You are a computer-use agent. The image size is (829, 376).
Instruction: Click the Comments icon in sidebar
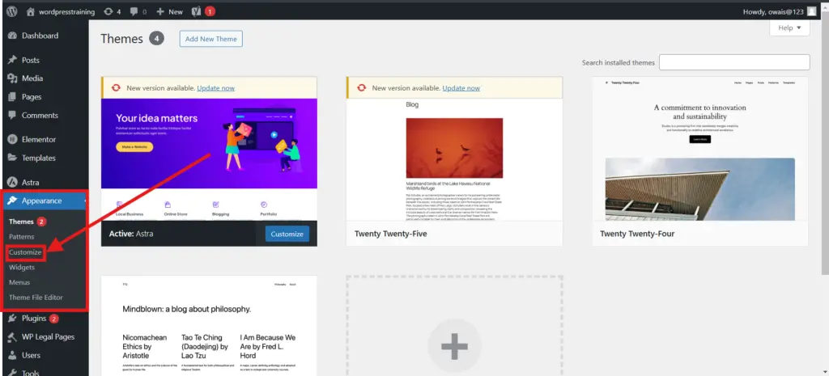[13, 115]
